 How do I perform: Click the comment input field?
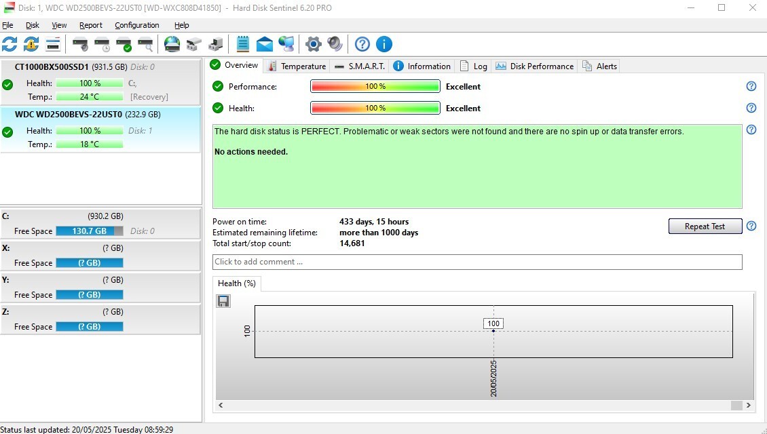click(x=477, y=262)
